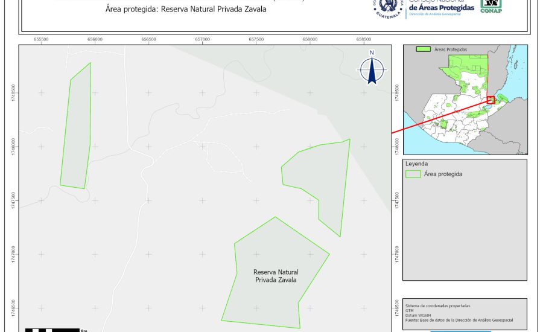Click the north arrow compass symbol

pyautogui.click(x=372, y=68)
